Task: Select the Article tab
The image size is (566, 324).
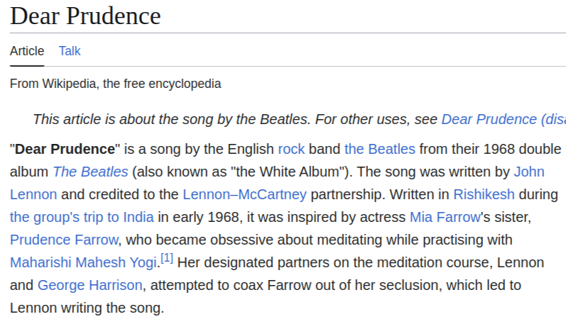Action: [x=27, y=51]
